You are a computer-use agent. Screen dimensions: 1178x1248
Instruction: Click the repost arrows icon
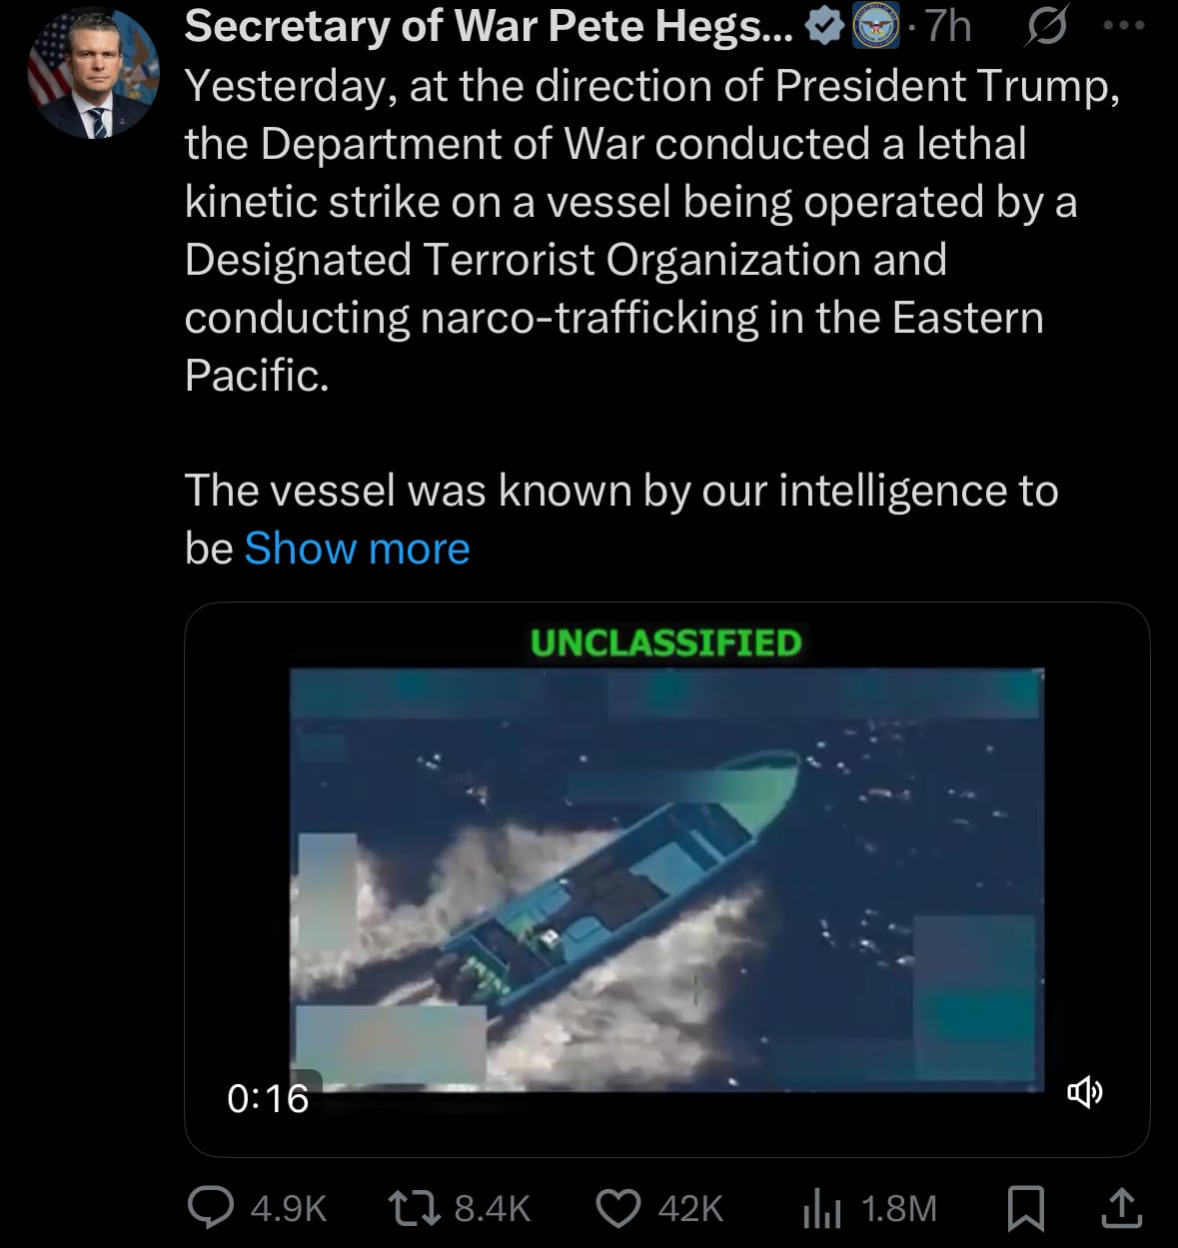pos(412,1208)
